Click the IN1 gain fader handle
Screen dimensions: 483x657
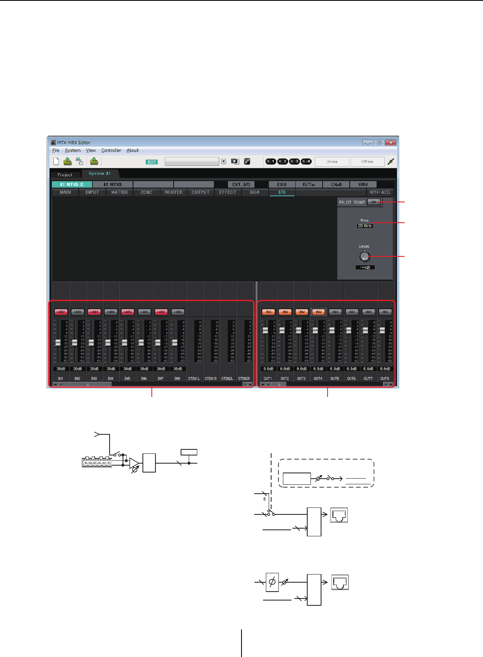[x=58, y=343]
